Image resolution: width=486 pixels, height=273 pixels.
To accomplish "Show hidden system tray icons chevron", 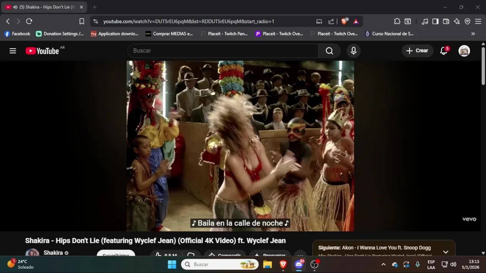I will pyautogui.click(x=383, y=265).
